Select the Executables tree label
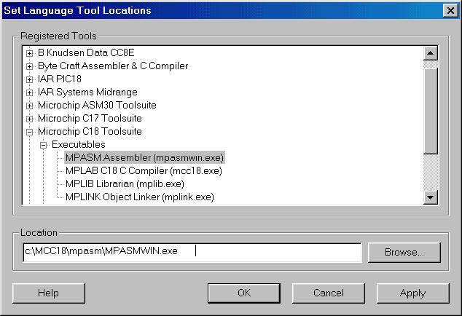 pos(79,145)
